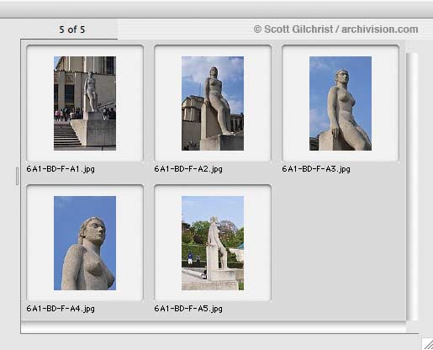
Task: Click the left pane splitter handle
Action: [17, 176]
